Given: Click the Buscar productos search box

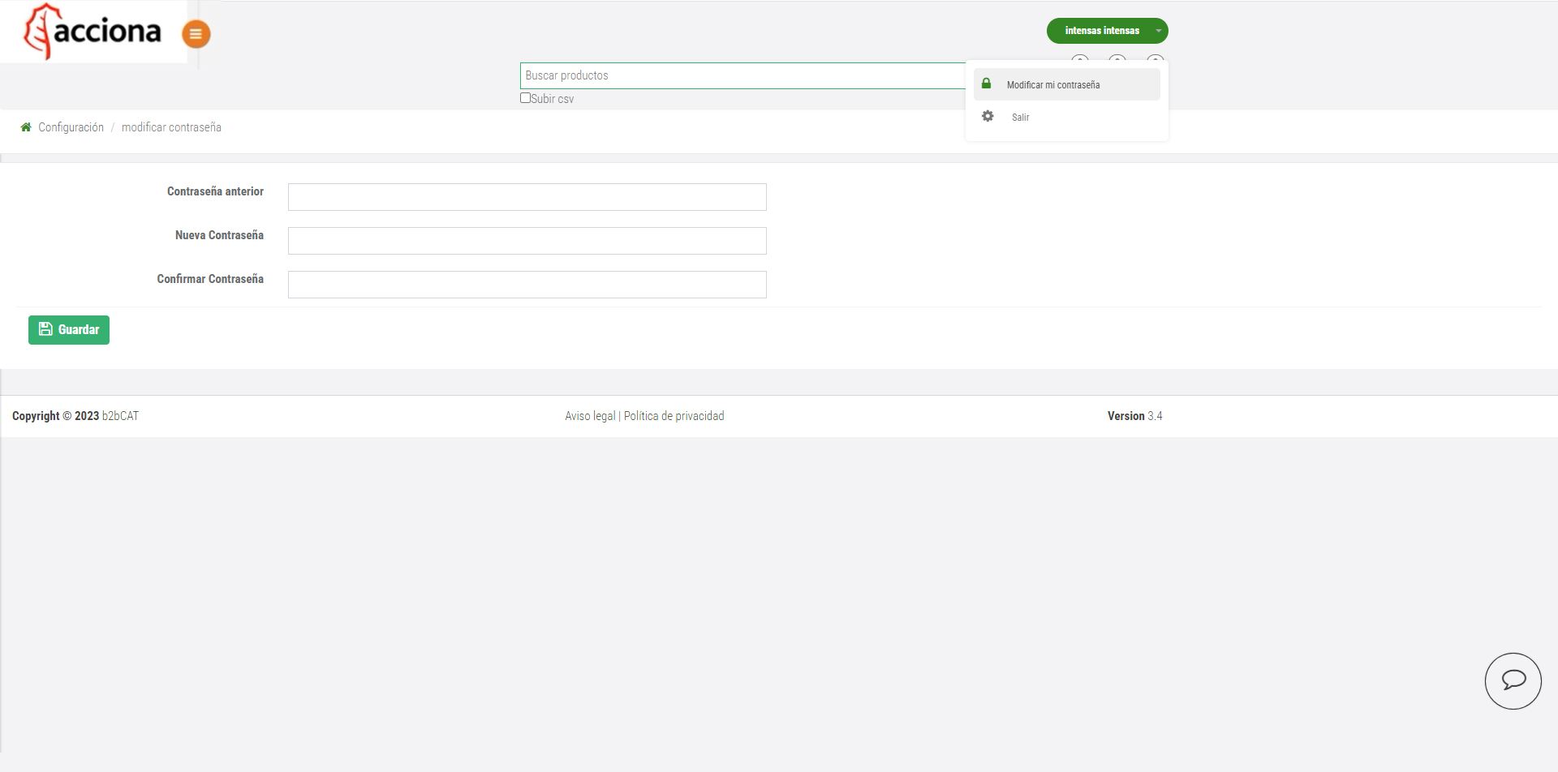Looking at the screenshot, I should 730,75.
